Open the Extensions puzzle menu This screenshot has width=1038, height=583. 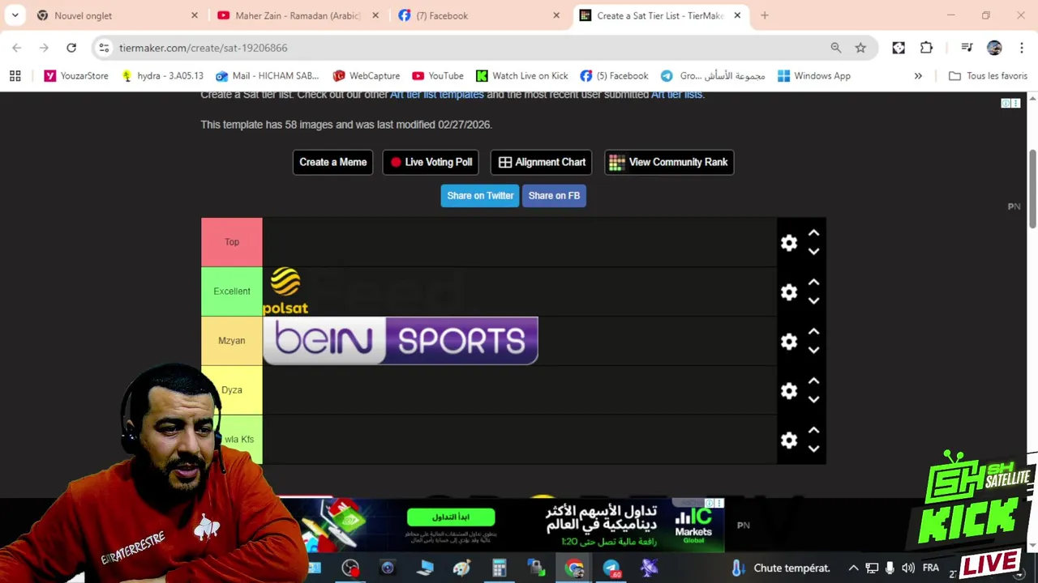click(926, 48)
